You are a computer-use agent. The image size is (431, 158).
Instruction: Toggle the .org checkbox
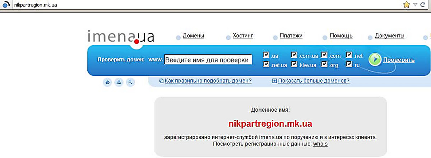(x=325, y=64)
